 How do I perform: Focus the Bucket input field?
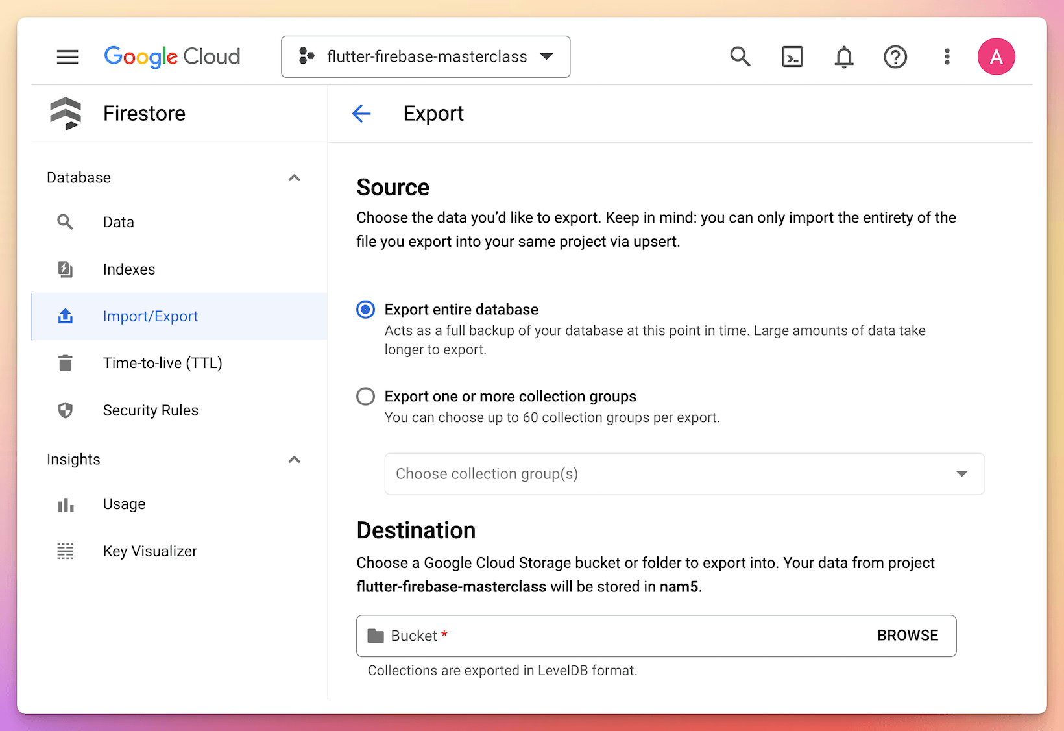coord(656,636)
